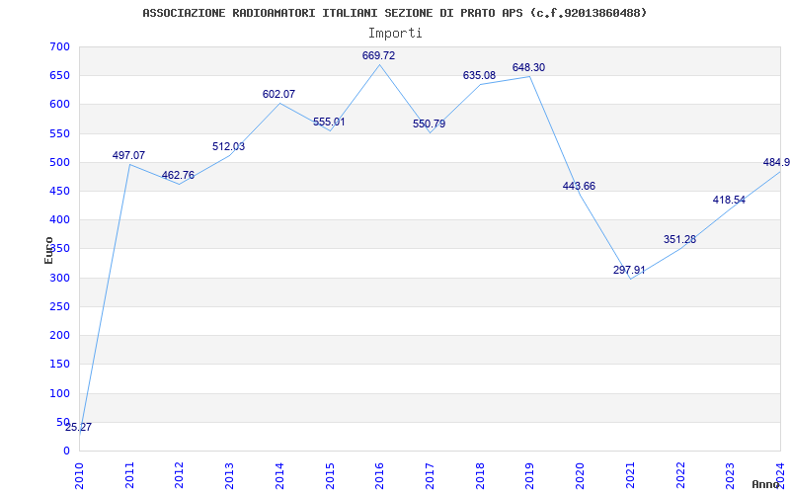Click the 550 y-axis tick label
Viewport: 790px width, 494px height.
60,133
